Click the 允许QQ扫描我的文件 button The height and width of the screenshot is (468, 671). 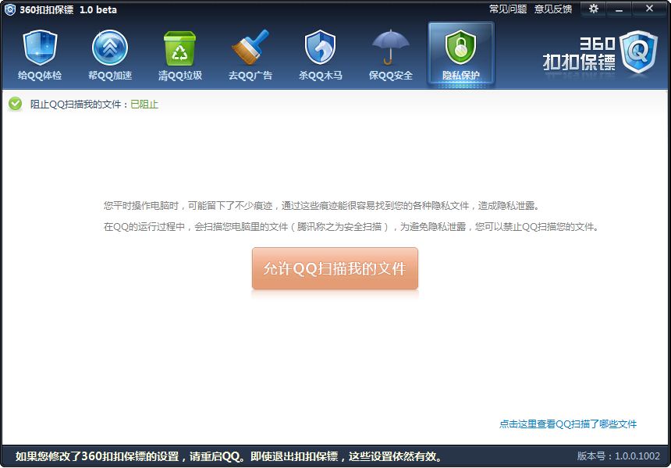point(335,268)
